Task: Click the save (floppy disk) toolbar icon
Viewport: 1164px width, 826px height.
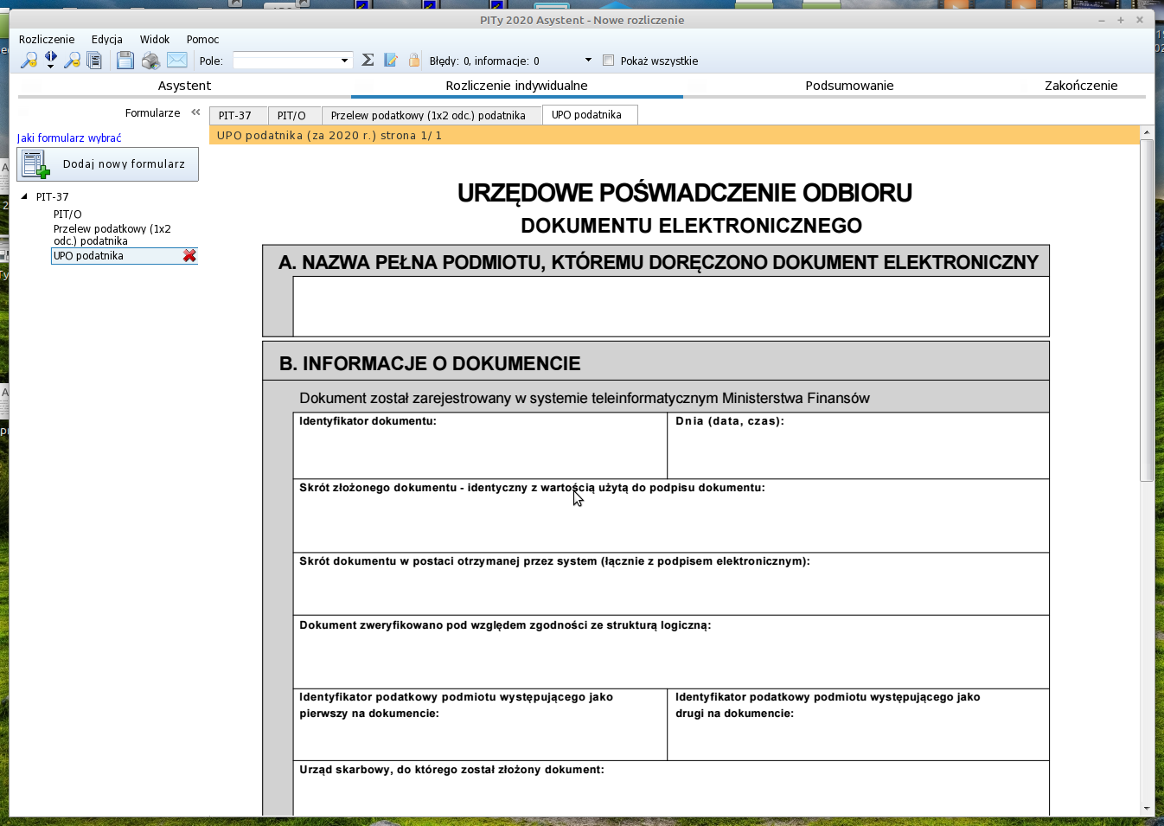Action: (x=125, y=61)
